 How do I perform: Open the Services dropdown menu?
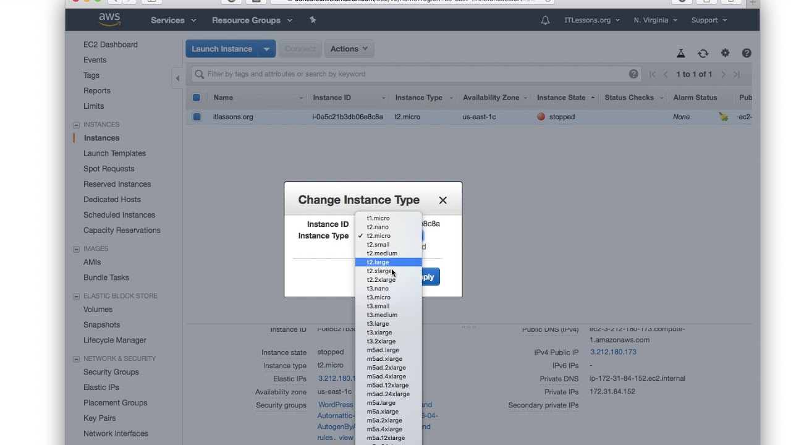[173, 20]
